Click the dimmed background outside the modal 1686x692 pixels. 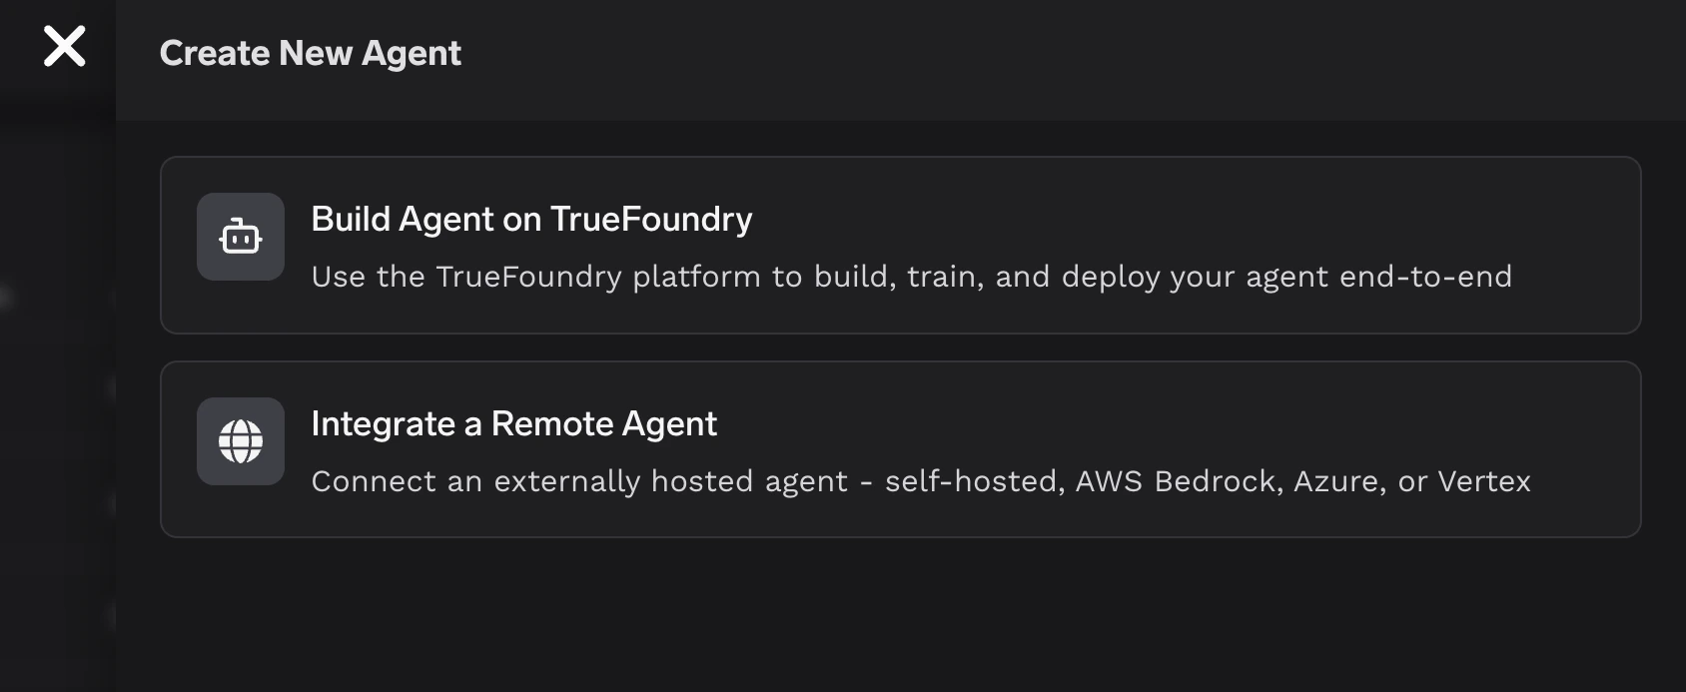[x=55, y=399]
